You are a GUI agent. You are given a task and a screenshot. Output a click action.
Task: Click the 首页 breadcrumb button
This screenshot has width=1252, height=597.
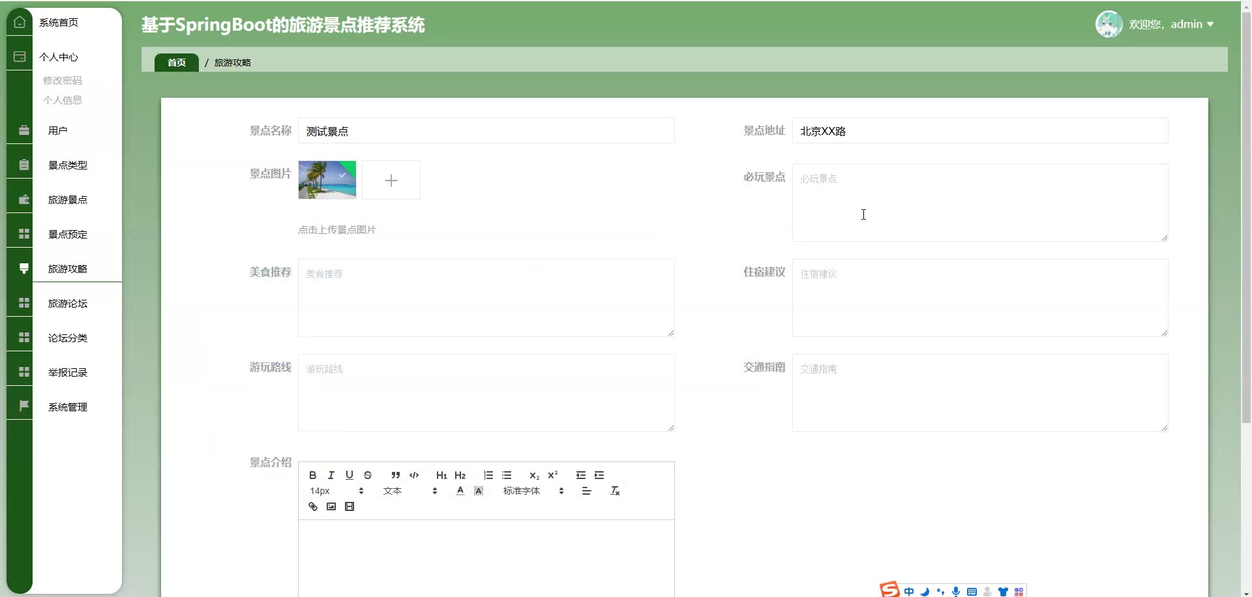point(177,63)
